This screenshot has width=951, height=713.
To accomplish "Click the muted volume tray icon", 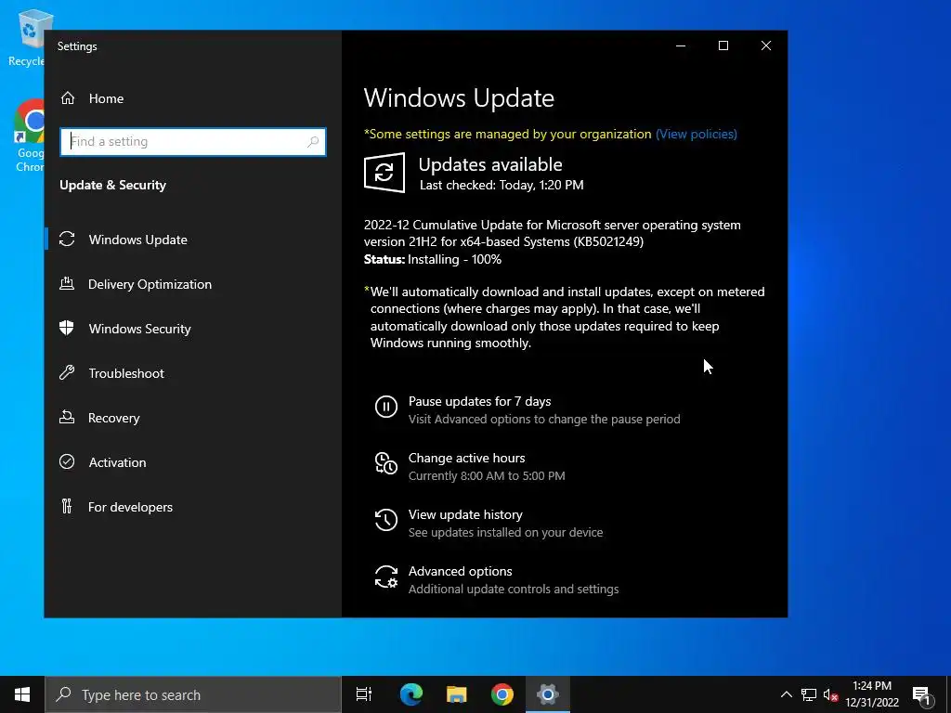I will point(830,694).
